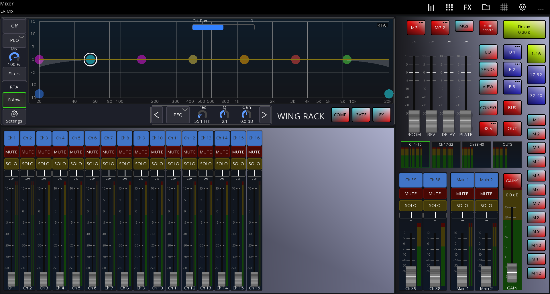Click the ROOM effect return fader

point(414,121)
